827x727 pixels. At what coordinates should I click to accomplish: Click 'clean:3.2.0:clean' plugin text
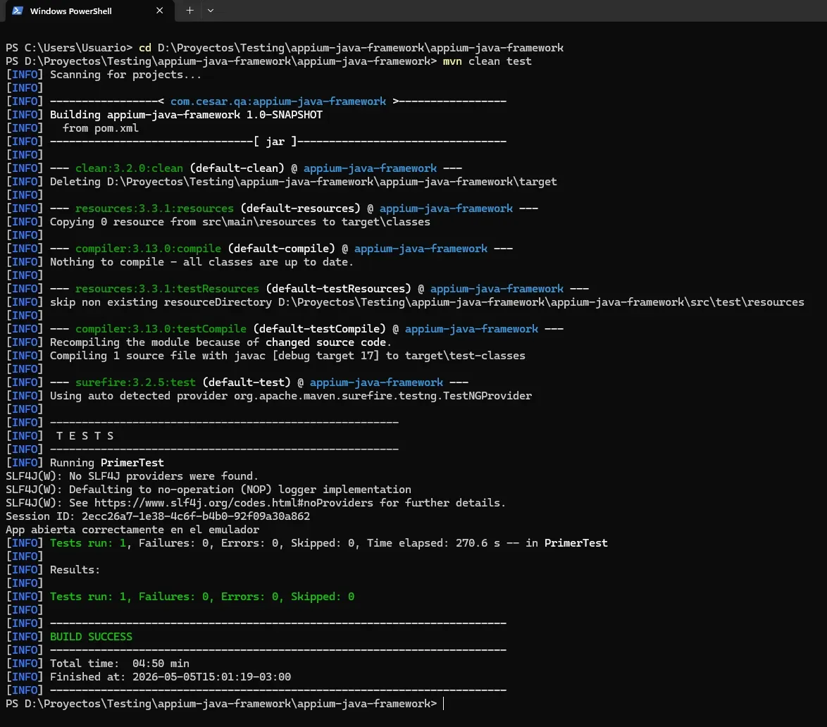click(x=129, y=168)
